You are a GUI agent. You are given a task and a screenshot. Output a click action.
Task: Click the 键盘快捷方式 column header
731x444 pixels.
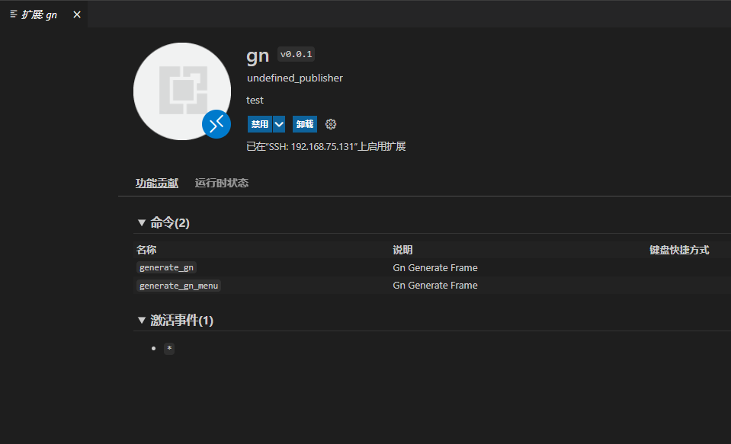pos(678,250)
